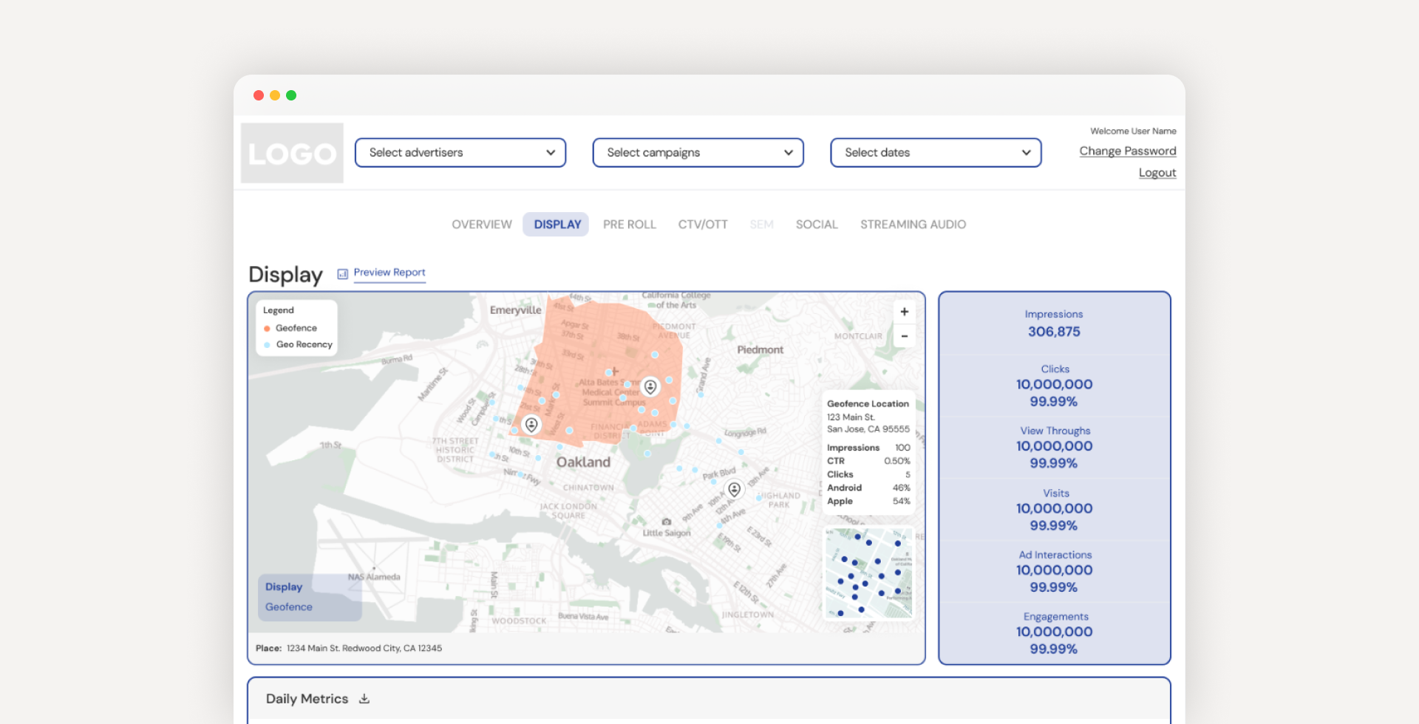Select the DISPLAY tab
The height and width of the screenshot is (724, 1419).
click(557, 225)
